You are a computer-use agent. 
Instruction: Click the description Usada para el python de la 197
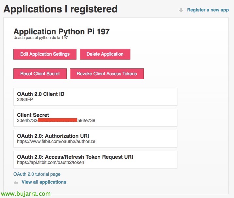click(x=41, y=38)
